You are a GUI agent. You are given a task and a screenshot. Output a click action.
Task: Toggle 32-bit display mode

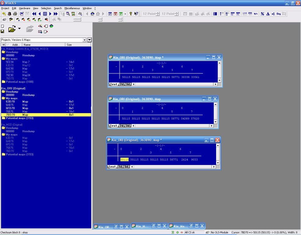pyautogui.click(x=233, y=14)
